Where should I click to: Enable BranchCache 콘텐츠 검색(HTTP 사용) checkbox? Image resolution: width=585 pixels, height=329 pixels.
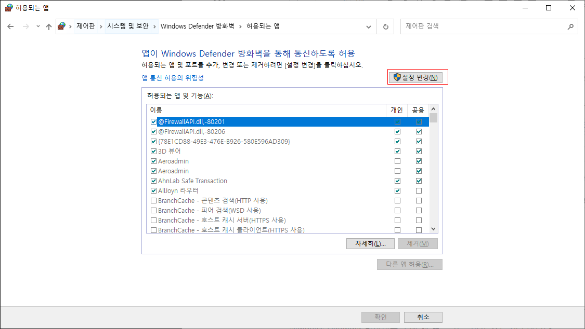click(x=153, y=201)
